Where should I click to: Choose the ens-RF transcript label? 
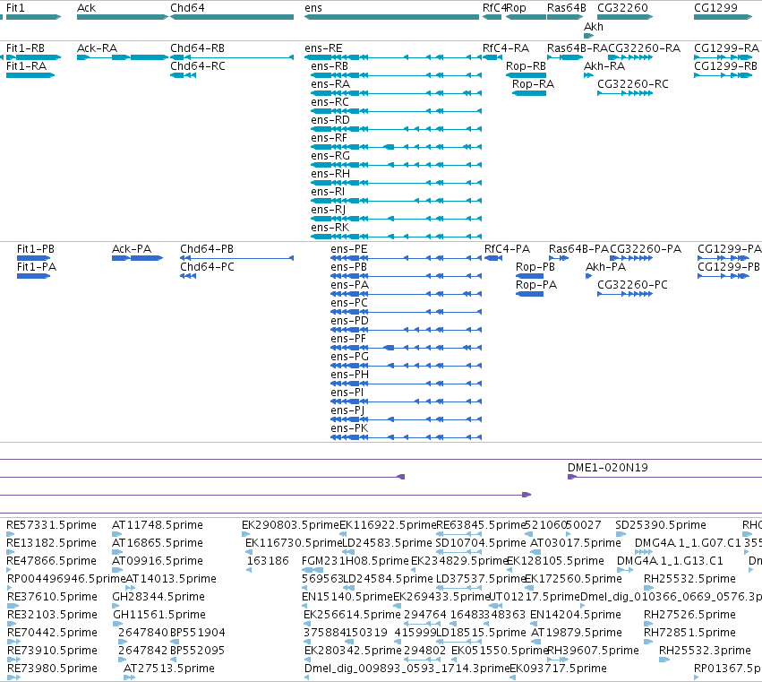click(x=329, y=138)
